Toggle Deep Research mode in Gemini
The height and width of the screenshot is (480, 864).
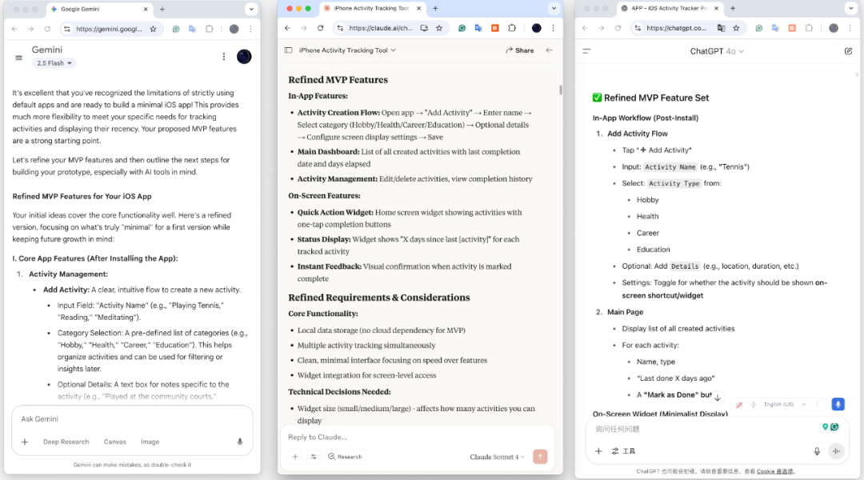66,442
